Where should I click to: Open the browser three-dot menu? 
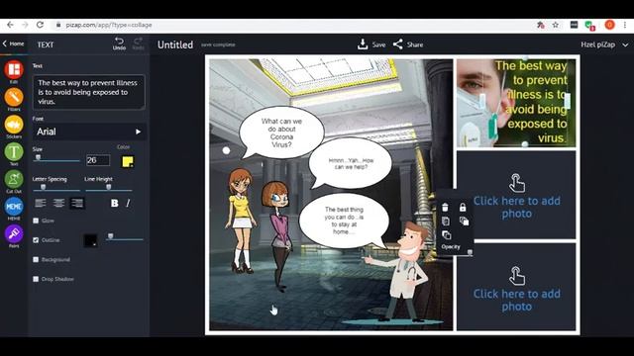tap(625, 25)
